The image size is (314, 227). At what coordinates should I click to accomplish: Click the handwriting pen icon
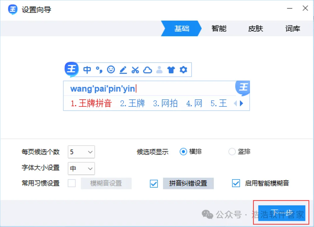[x=123, y=70]
